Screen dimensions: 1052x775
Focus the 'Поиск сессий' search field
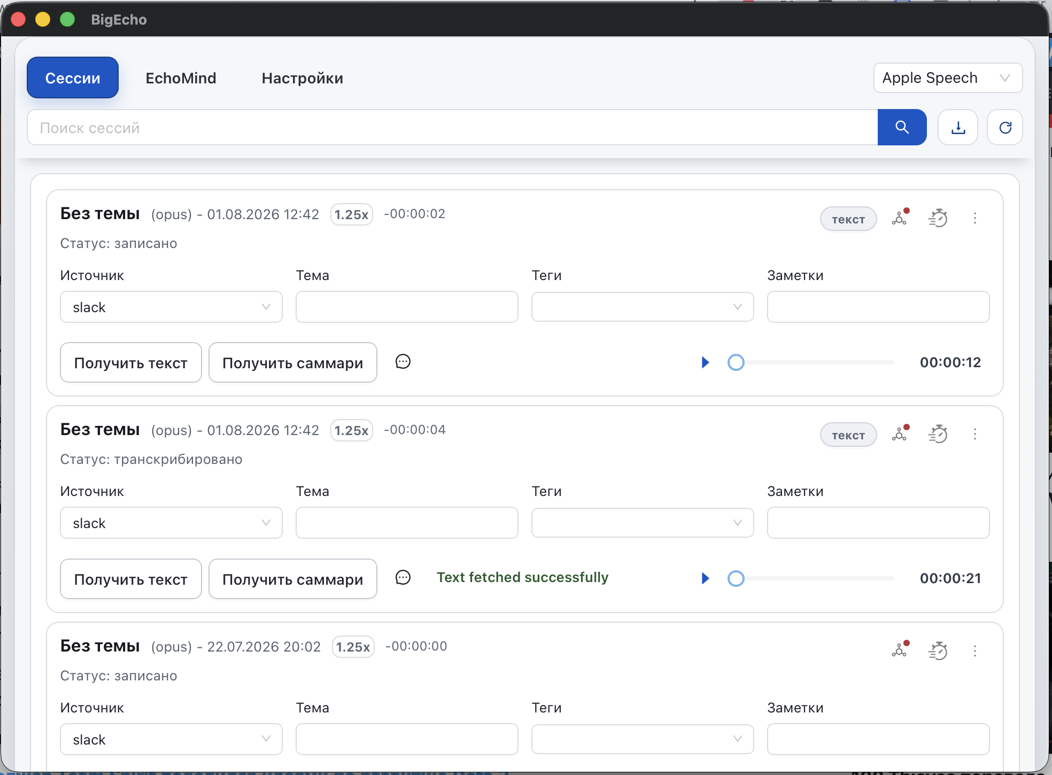453,127
